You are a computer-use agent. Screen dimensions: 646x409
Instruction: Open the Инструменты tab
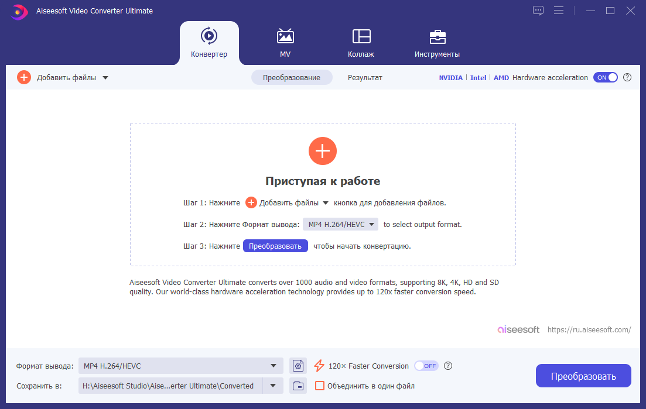[437, 43]
